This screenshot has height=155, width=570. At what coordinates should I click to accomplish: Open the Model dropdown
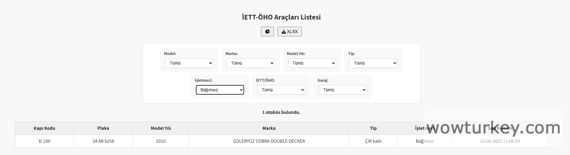(x=189, y=63)
